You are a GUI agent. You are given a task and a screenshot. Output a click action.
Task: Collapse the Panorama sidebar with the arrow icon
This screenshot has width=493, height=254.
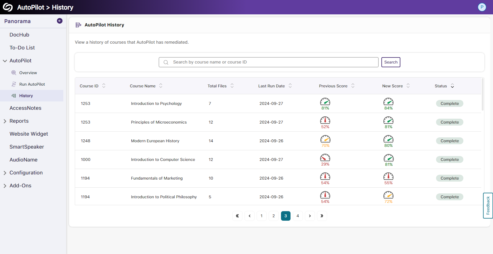(60, 21)
